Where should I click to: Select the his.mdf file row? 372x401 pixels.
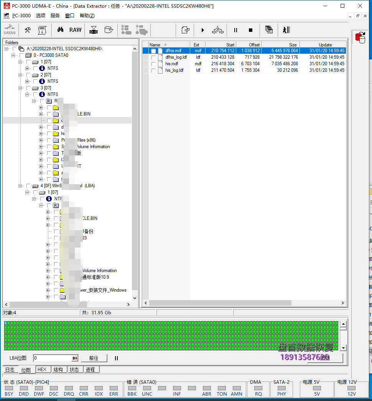[x=244, y=64]
